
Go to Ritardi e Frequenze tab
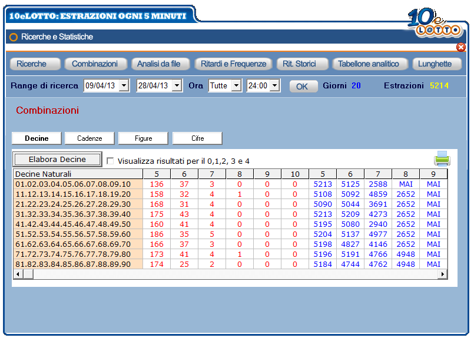coord(233,64)
